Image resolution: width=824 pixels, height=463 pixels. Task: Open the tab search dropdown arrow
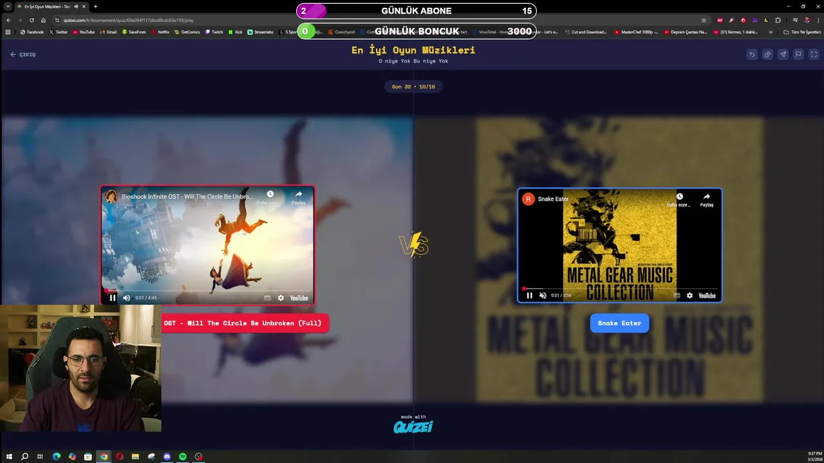click(x=8, y=6)
